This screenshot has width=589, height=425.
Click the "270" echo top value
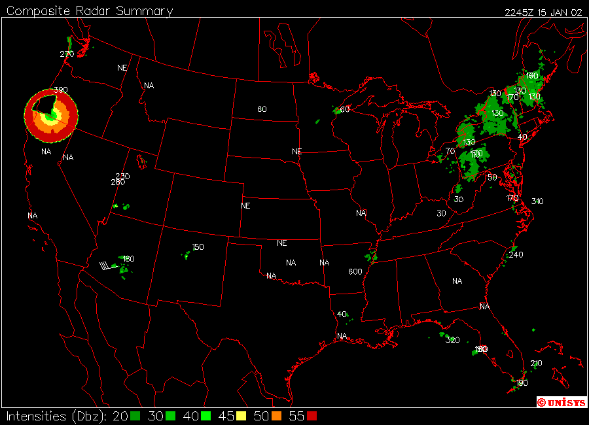(x=67, y=54)
